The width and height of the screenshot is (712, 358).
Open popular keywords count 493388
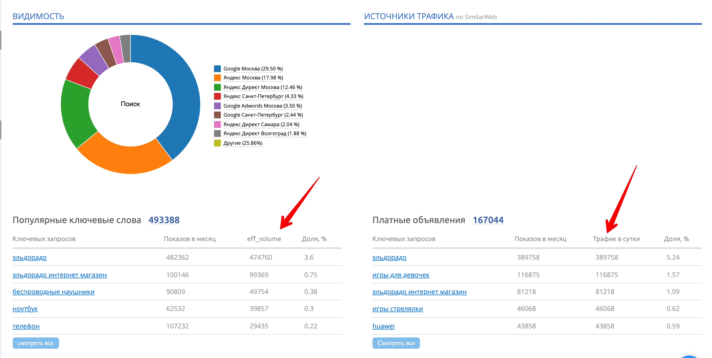(164, 220)
